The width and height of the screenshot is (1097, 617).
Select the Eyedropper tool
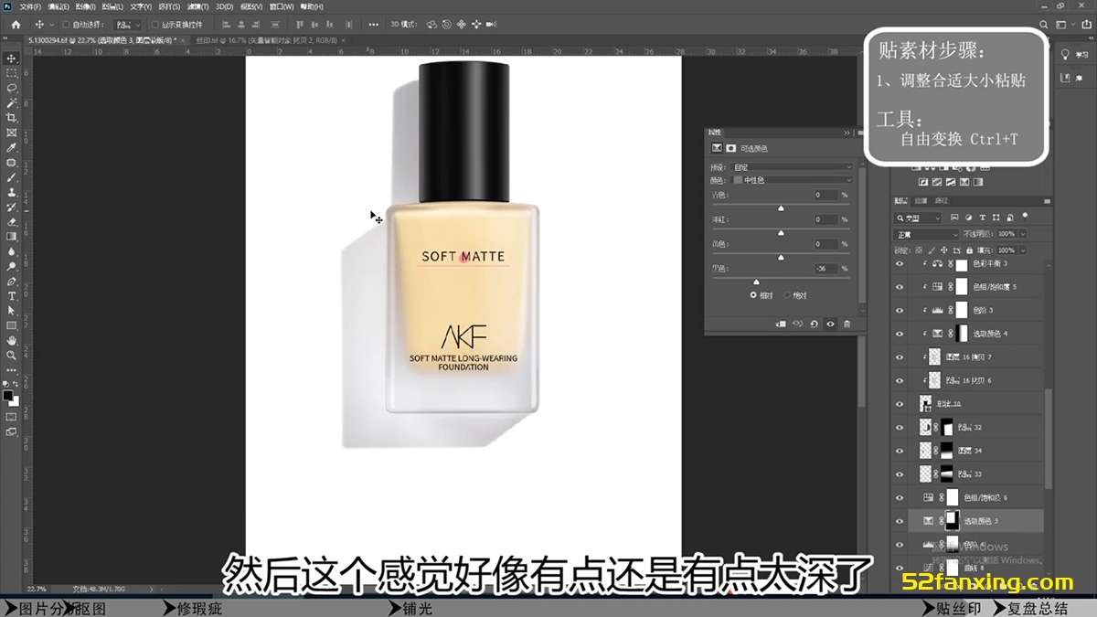12,147
